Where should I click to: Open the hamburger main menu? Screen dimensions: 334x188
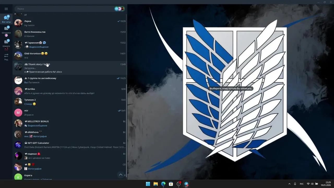pyautogui.click(x=6, y=9)
